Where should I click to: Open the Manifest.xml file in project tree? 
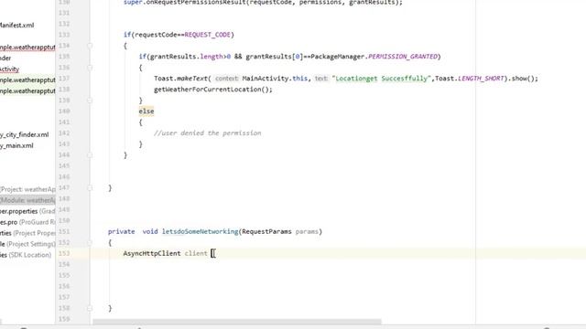pos(16,26)
